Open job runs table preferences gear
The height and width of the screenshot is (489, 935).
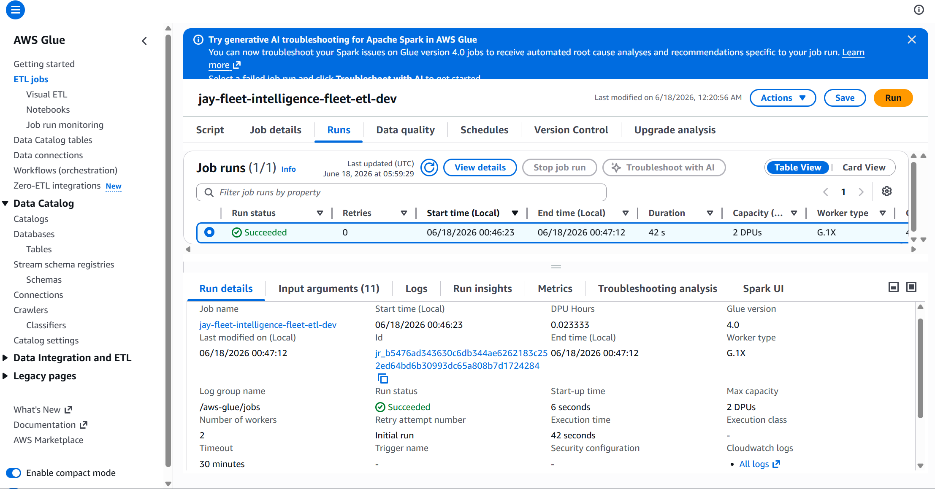pos(887,192)
